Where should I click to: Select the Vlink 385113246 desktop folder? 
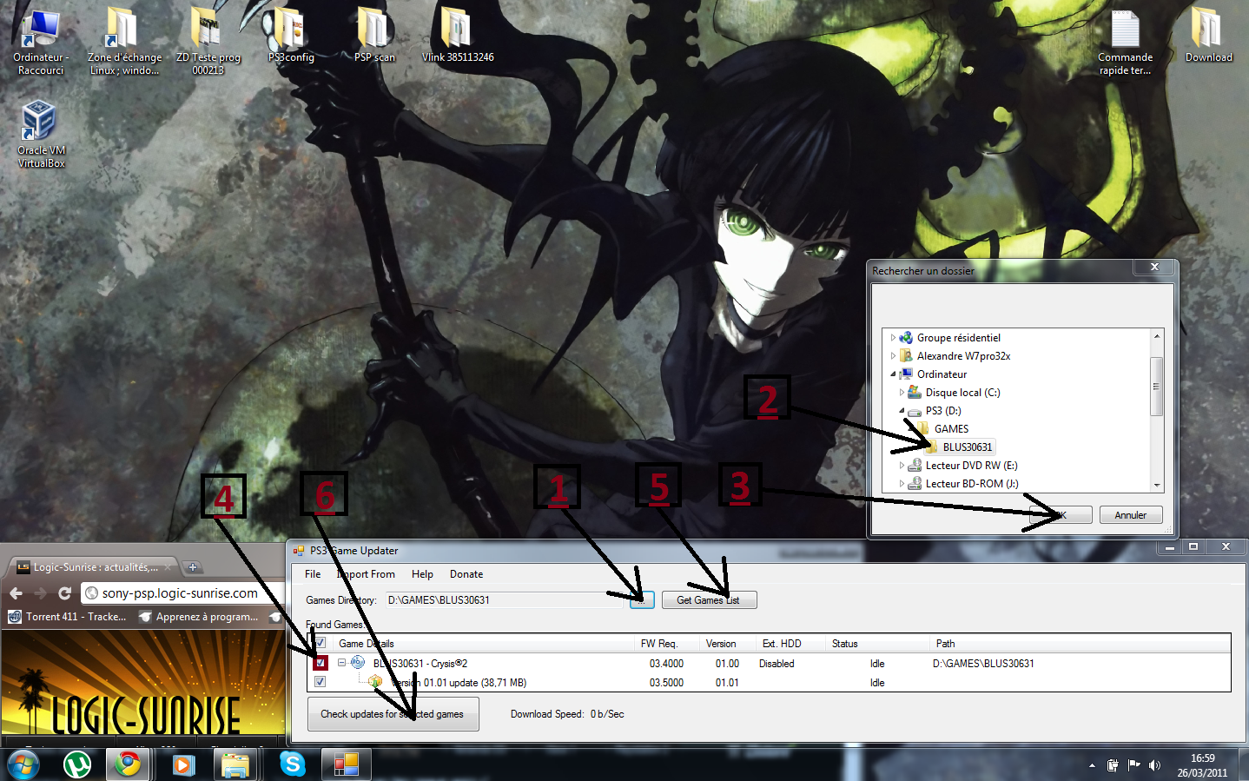click(458, 36)
